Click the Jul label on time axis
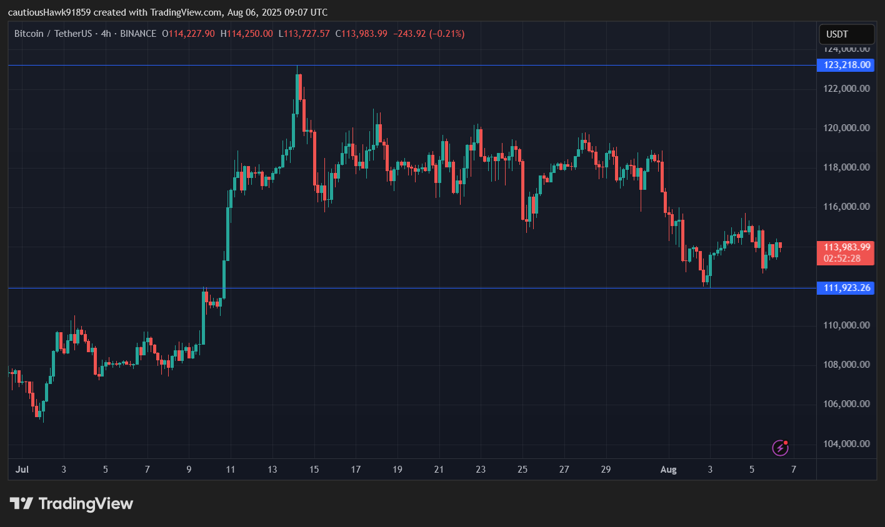 tap(22, 470)
